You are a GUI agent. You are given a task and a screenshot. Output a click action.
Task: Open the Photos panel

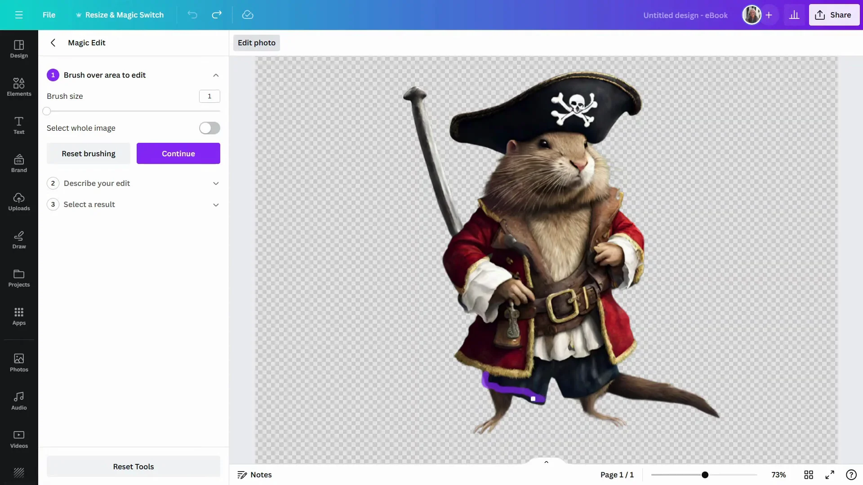pyautogui.click(x=18, y=362)
